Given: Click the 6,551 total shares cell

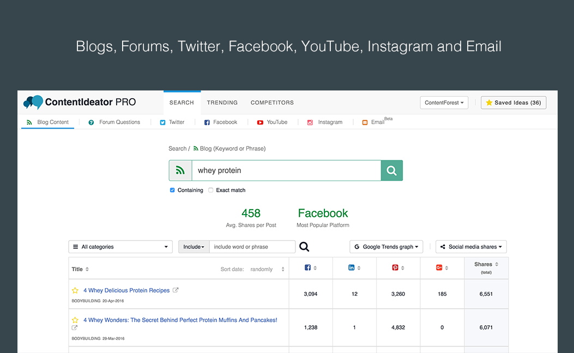Looking at the screenshot, I should coord(486,294).
